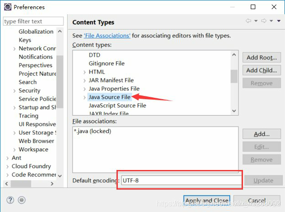Select JavaScript Source File content type
Screen dimensions: 285x212
(x=117, y=106)
